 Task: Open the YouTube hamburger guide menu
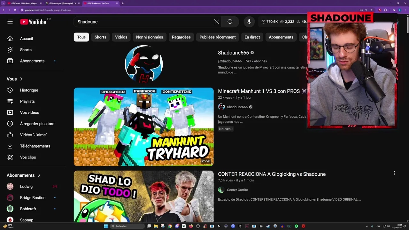point(10,22)
